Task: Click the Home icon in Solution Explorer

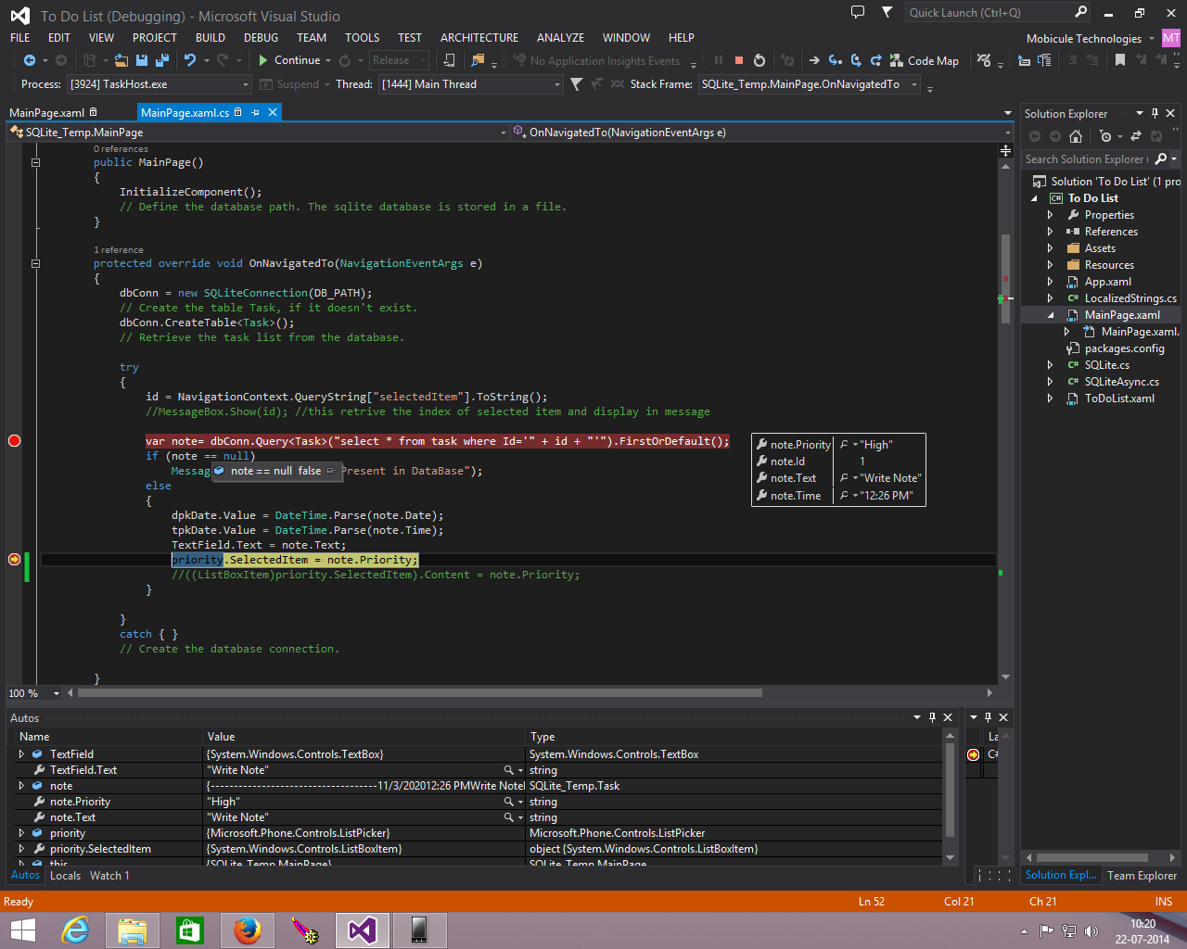Action: tap(1076, 136)
